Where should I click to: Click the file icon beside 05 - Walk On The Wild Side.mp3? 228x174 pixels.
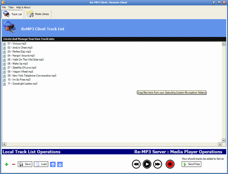[x=4, y=60]
